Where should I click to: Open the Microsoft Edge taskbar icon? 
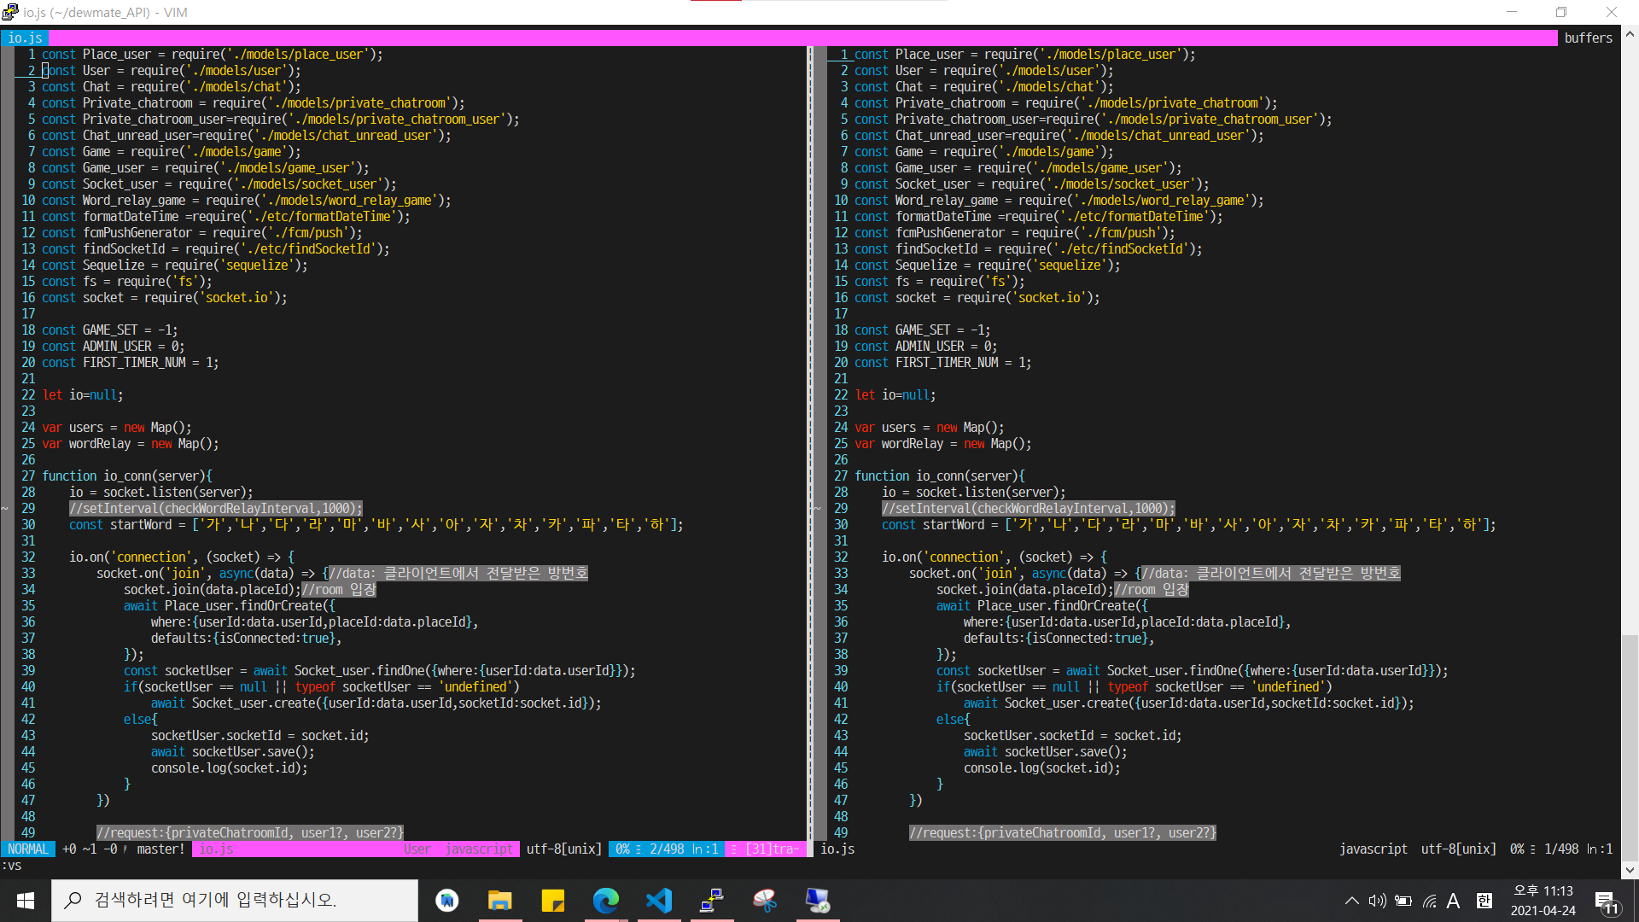point(605,901)
